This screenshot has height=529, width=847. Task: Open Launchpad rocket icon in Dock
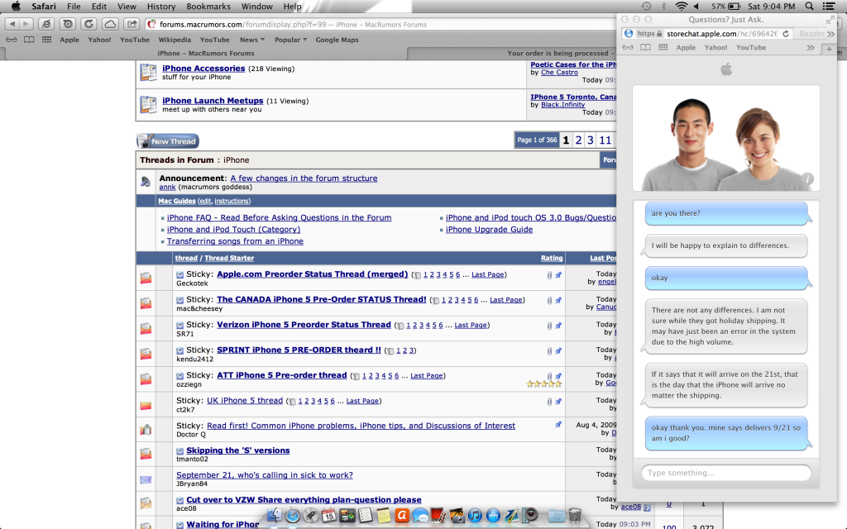[x=311, y=515]
